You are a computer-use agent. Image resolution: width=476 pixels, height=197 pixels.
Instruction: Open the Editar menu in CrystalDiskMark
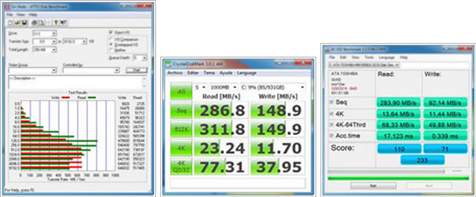click(x=193, y=73)
